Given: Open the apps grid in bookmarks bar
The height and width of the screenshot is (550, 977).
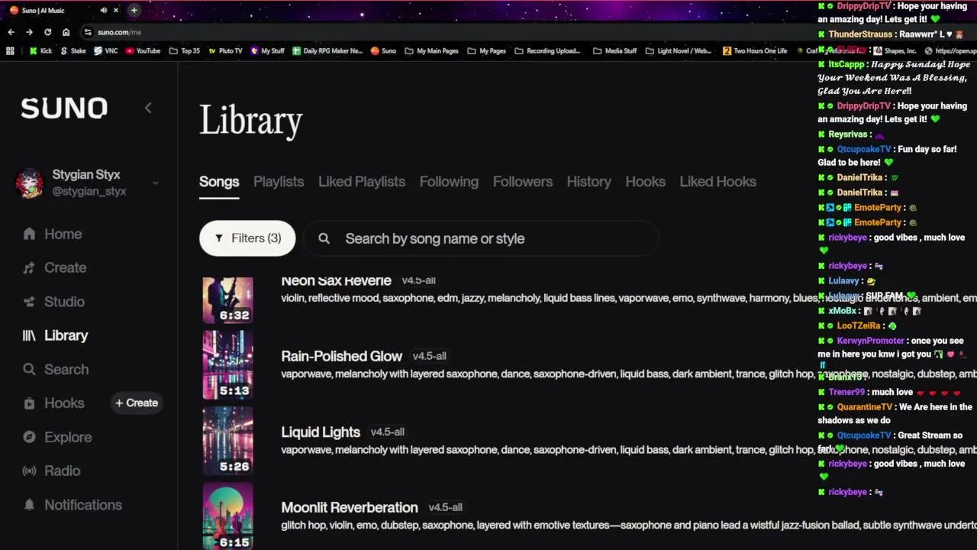Looking at the screenshot, I should 10,51.
